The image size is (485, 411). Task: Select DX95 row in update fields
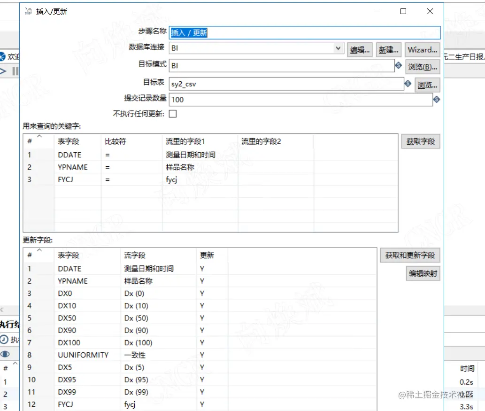(x=200, y=380)
